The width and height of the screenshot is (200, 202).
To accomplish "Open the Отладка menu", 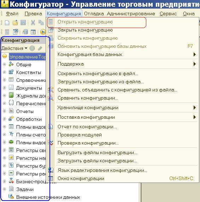I will (x=94, y=14).
